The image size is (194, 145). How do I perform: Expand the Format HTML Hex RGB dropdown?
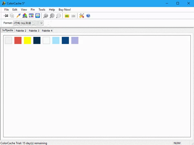coord(41,23)
